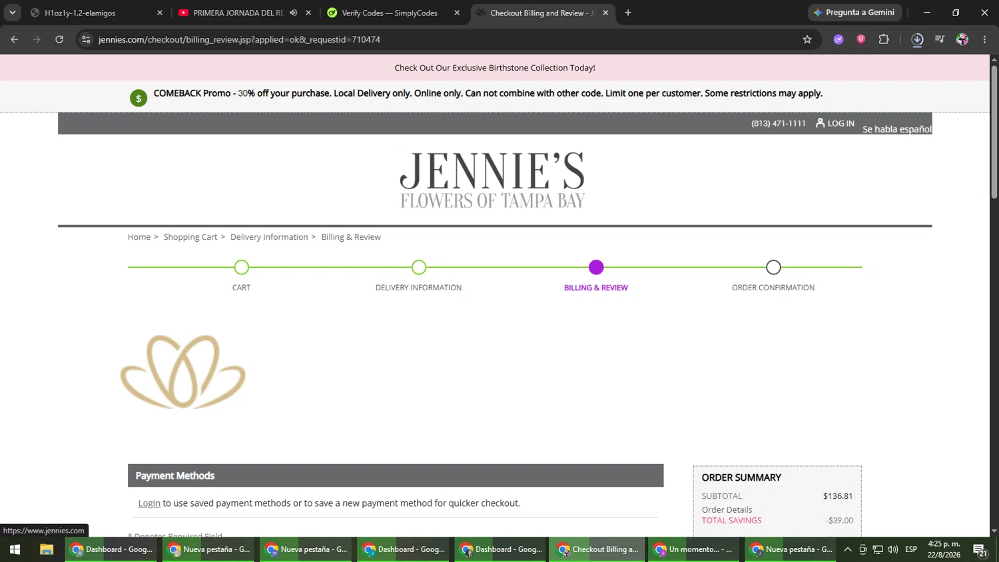Open the Chrome three-dot menu
This screenshot has width=999, height=562.
point(984,39)
